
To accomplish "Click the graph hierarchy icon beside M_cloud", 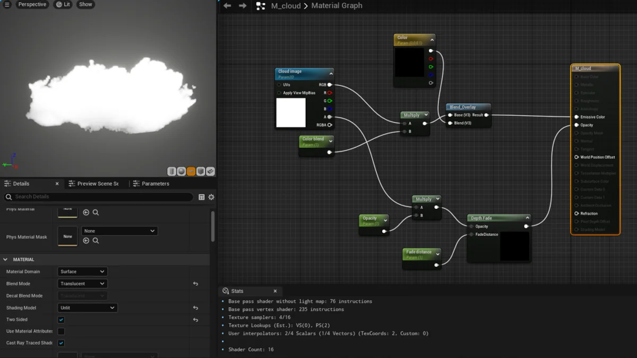I will (x=261, y=6).
